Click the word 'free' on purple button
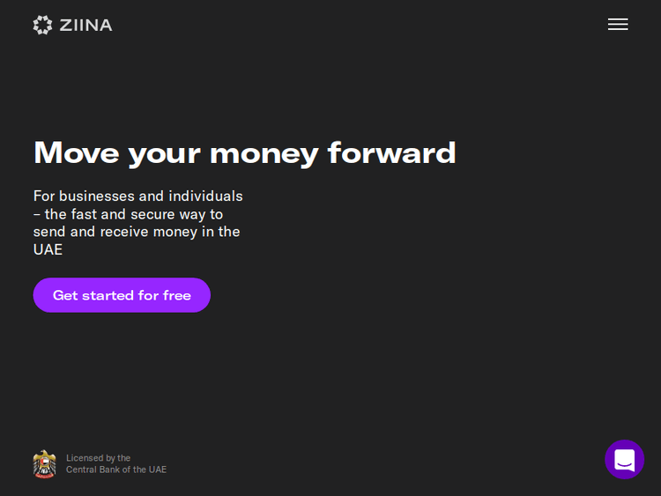Viewport: 661px width, 496px height. click(x=176, y=295)
